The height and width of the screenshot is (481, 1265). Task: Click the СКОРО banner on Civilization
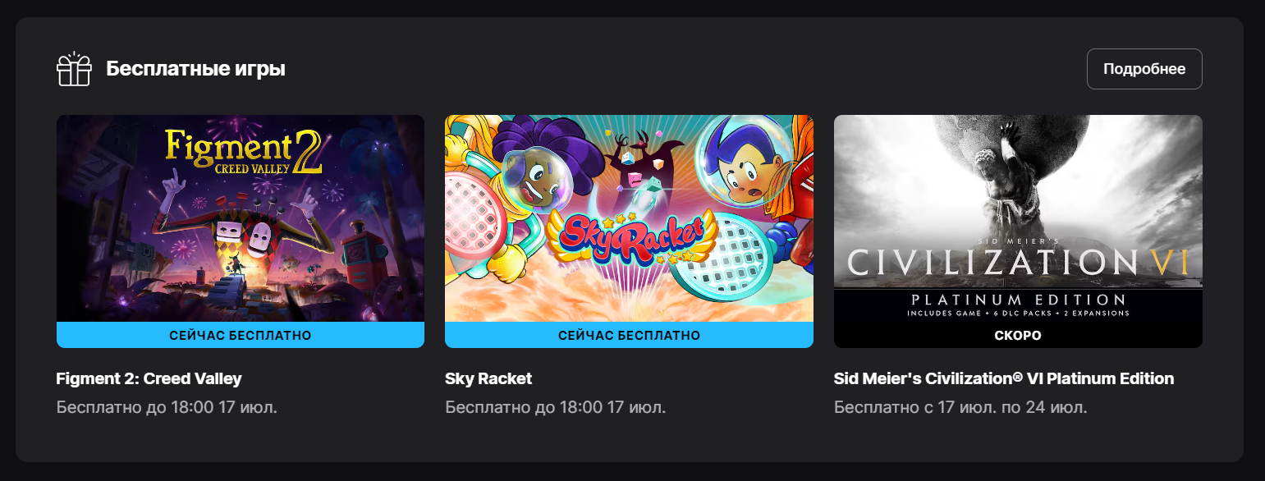1018,336
